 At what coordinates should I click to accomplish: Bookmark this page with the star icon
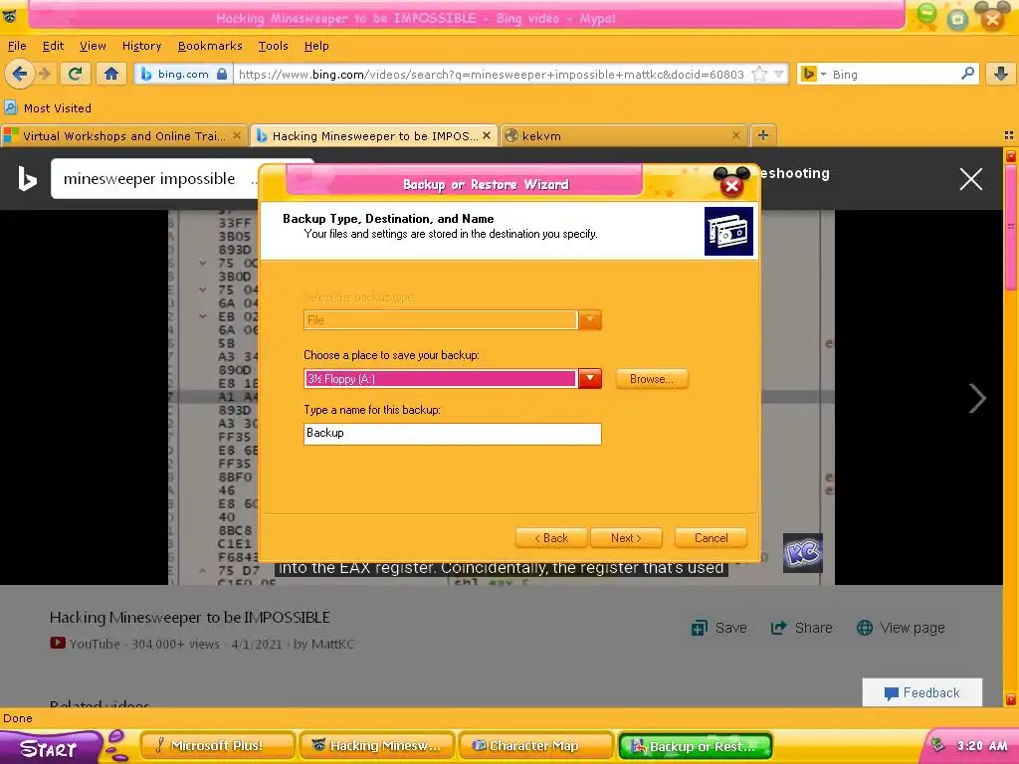758,74
